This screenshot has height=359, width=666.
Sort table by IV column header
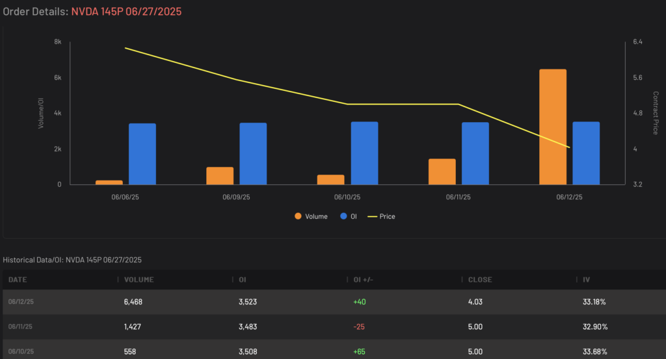[586, 280]
